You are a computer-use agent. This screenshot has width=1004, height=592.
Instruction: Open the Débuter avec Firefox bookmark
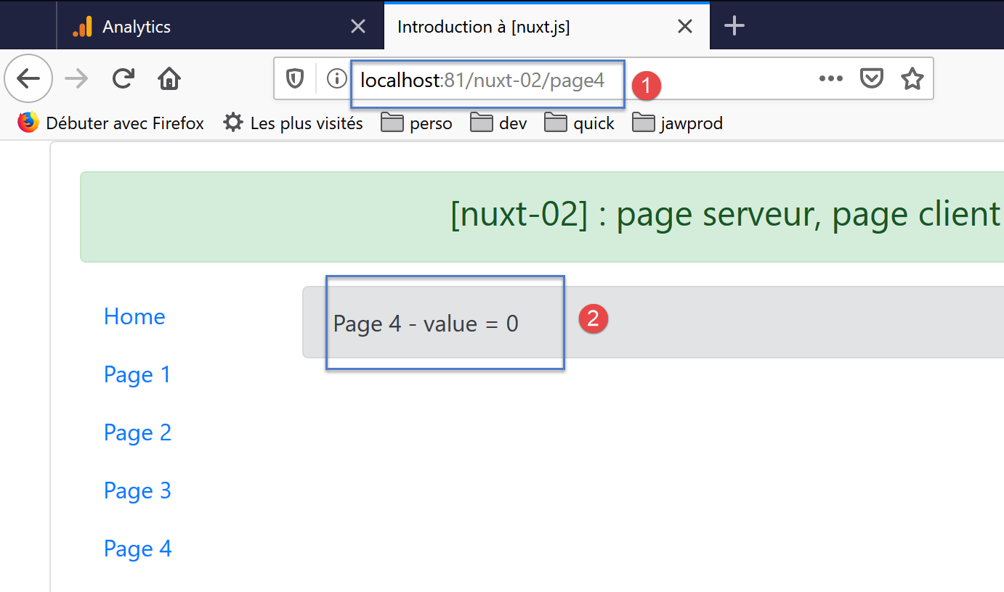pos(111,123)
